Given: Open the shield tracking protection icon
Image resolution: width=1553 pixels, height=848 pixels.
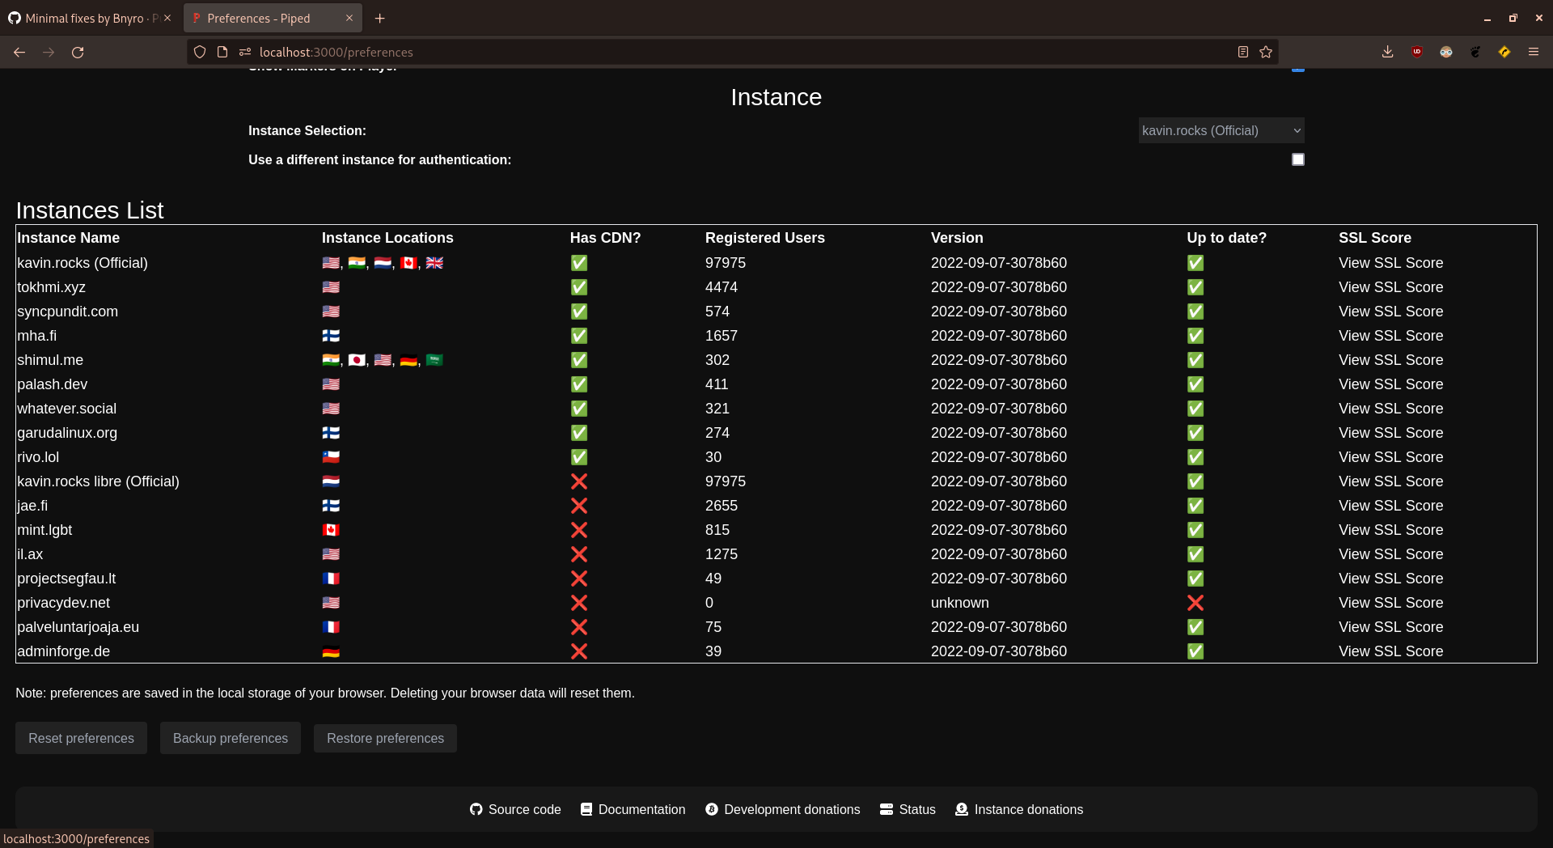Looking at the screenshot, I should click(x=200, y=52).
